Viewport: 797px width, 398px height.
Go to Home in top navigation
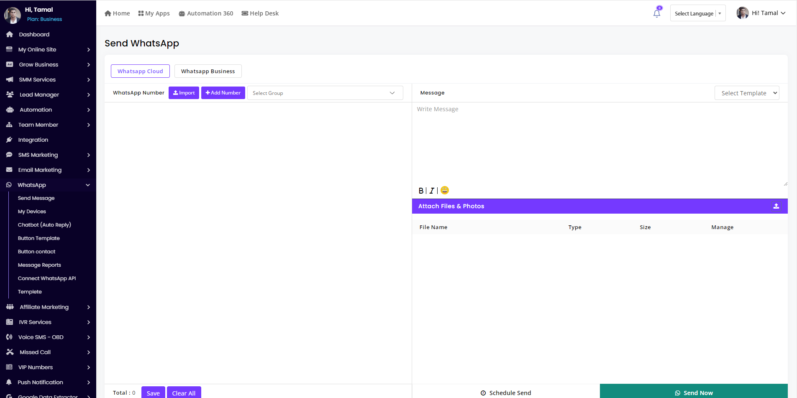point(117,13)
